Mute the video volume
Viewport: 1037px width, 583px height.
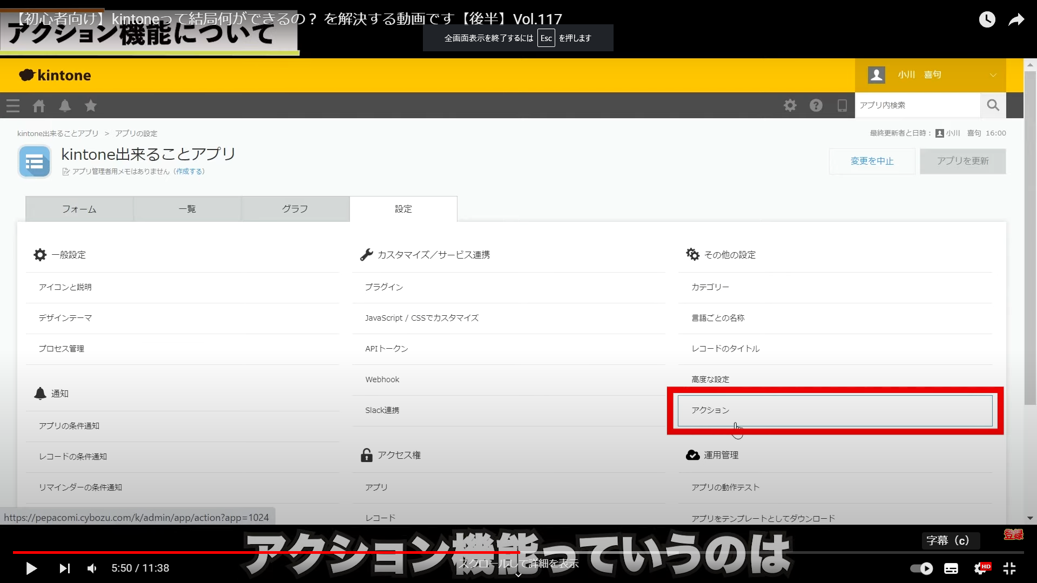pos(92,568)
